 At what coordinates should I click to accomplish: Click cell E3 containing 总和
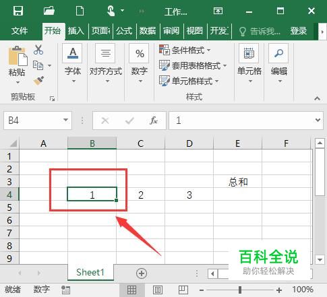tap(238, 182)
